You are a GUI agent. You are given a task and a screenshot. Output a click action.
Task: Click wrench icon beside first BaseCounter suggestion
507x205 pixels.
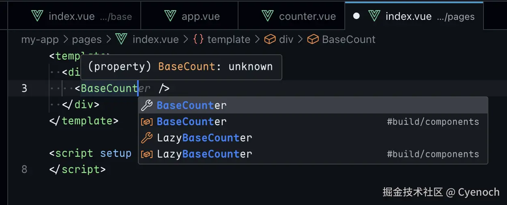[146, 105]
